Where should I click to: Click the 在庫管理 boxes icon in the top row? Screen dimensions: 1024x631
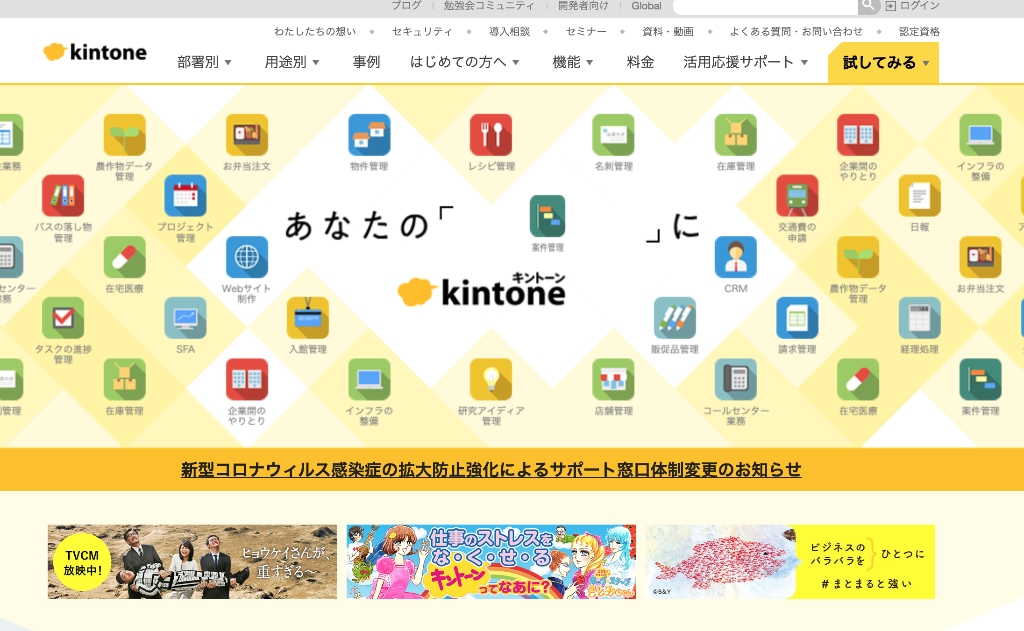tap(736, 135)
